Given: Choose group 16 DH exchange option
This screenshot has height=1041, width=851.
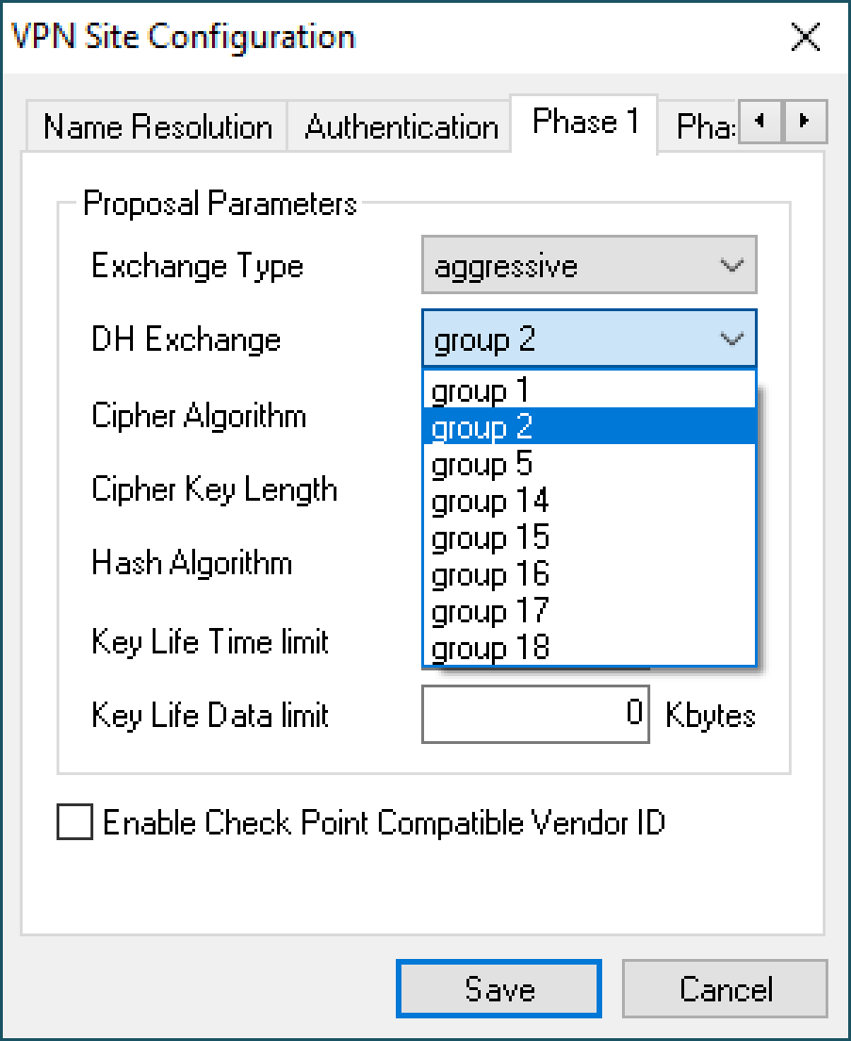Looking at the screenshot, I should (x=588, y=574).
